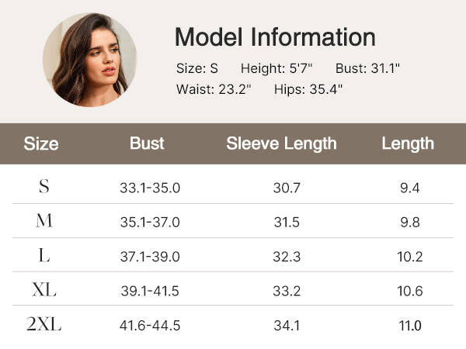Select the sleeve length value 33.2
The height and width of the screenshot is (349, 466).
pyautogui.click(x=287, y=291)
